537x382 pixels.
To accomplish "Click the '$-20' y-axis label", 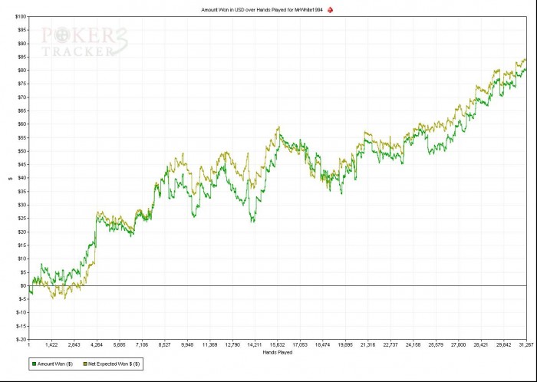I will pos(21,340).
